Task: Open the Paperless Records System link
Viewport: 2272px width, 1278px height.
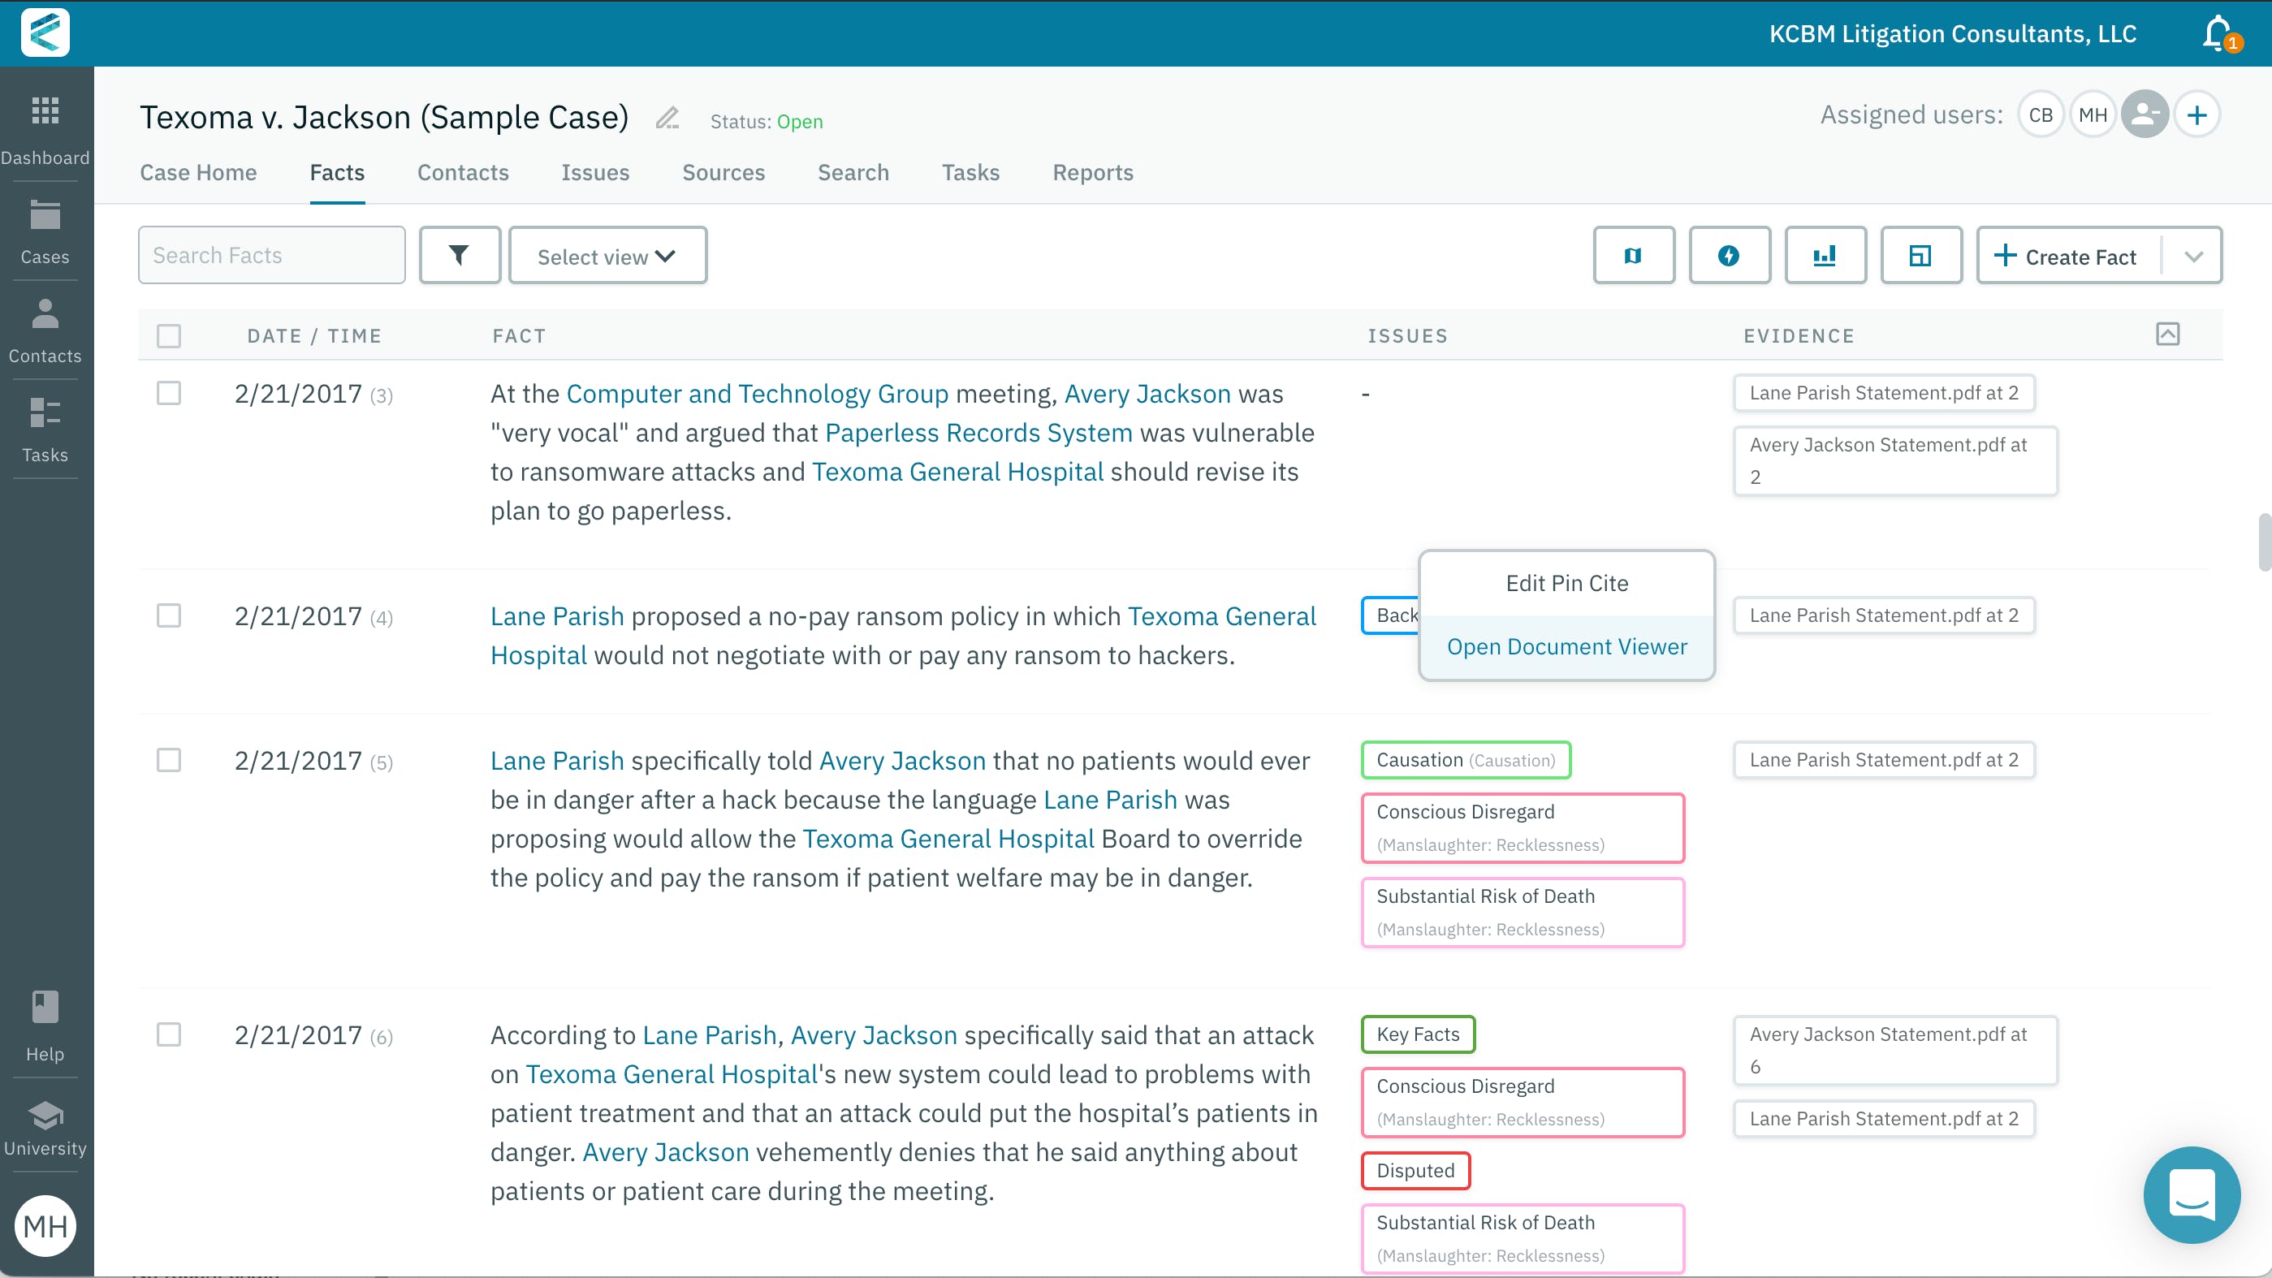Action: coord(978,433)
